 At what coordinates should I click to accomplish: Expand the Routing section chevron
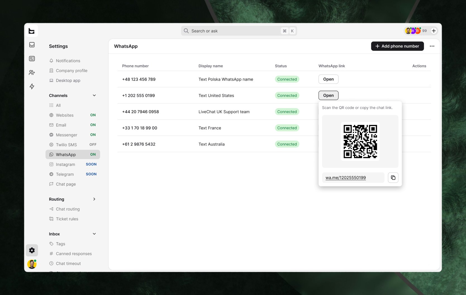point(94,199)
